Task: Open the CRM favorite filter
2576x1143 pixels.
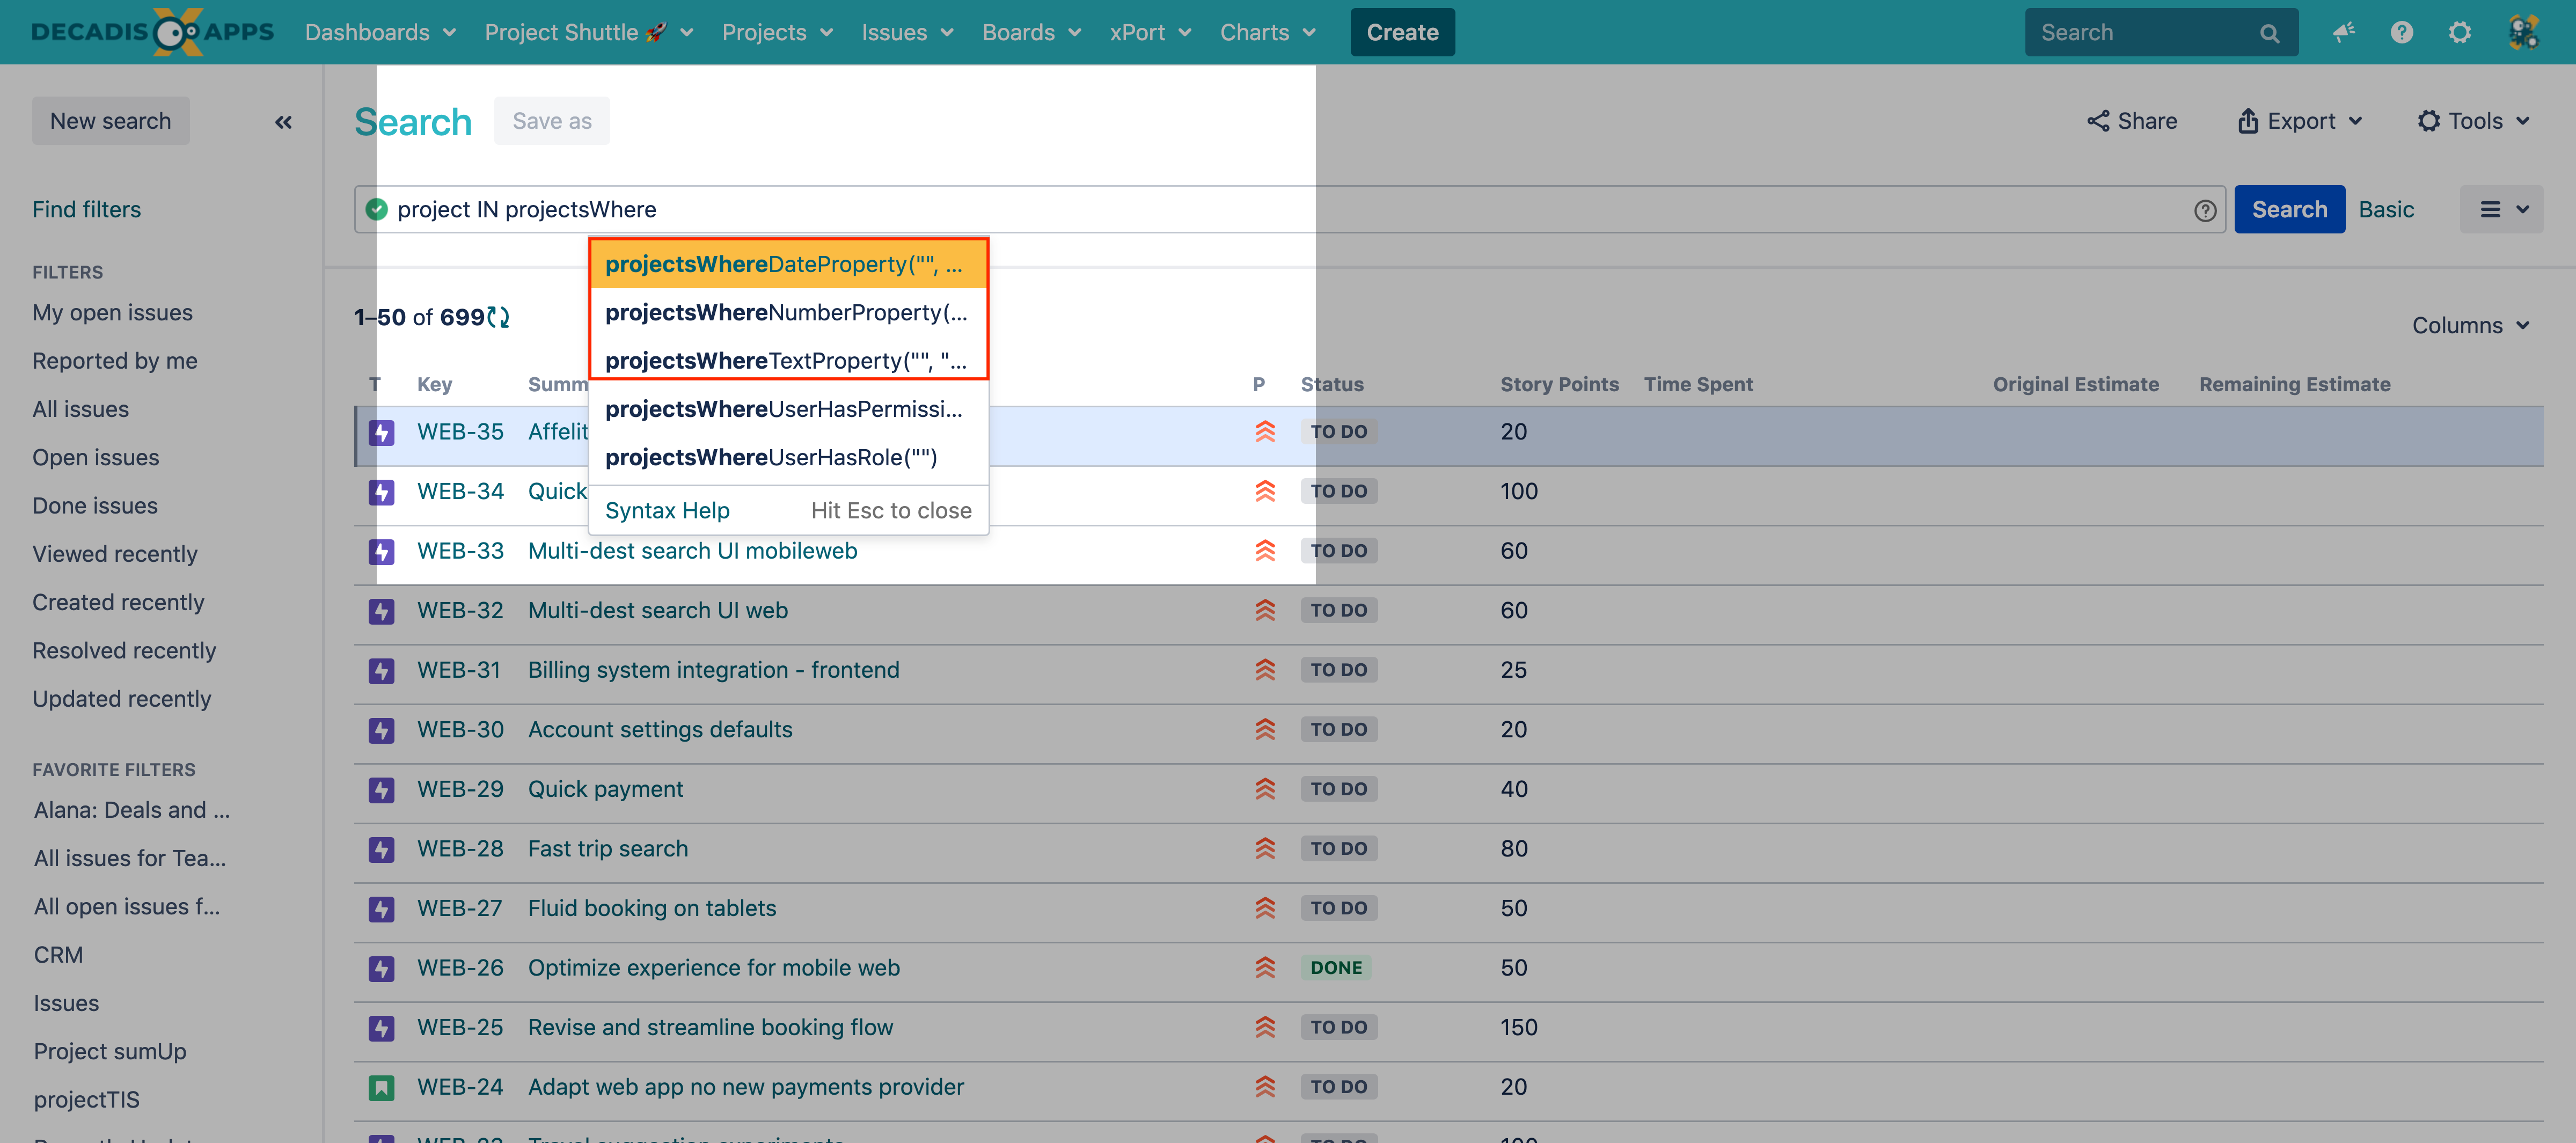Action: point(58,955)
